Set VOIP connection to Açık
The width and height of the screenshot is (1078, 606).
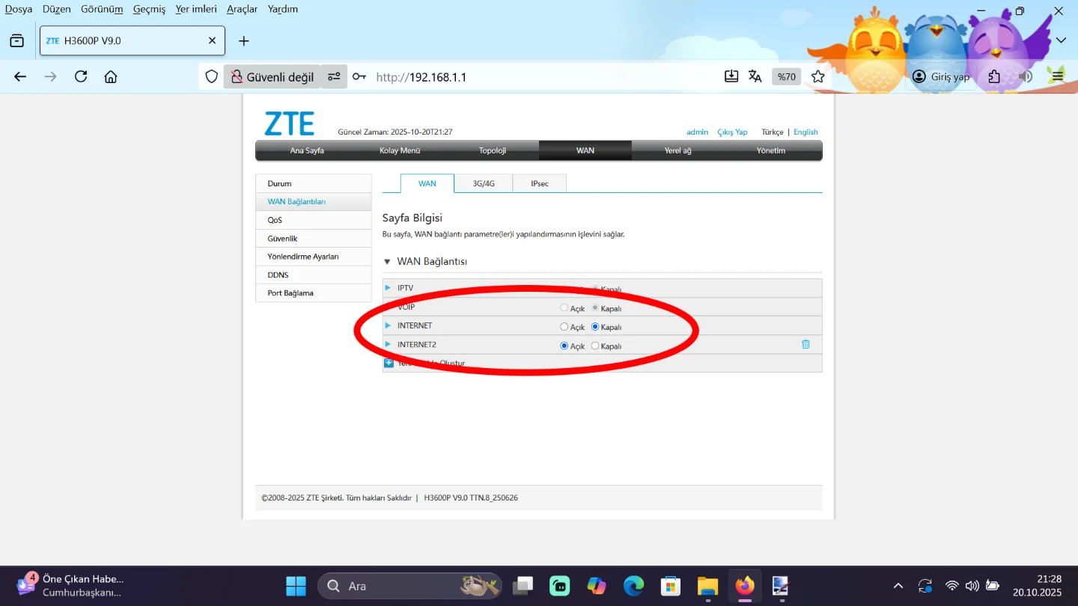564,307
